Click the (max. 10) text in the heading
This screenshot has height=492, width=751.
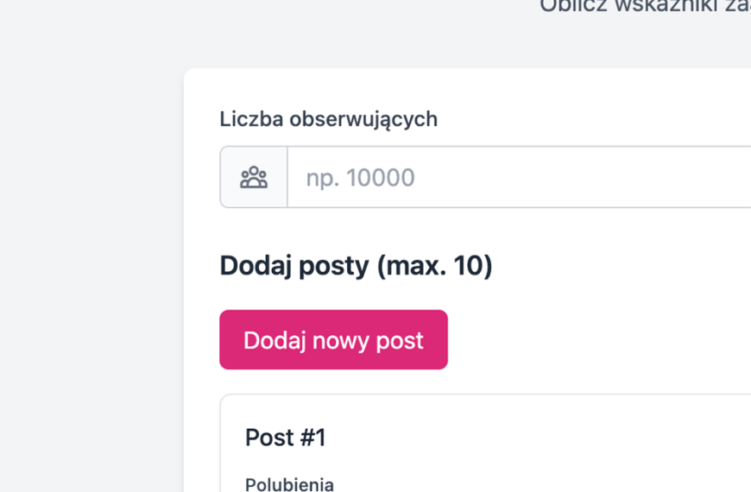click(435, 266)
